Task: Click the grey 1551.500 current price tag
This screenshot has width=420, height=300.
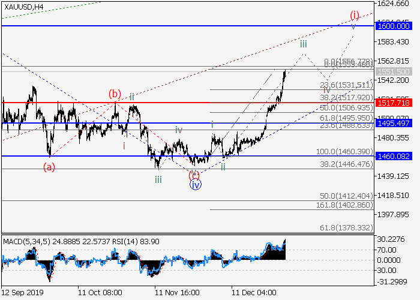Action: [394, 71]
